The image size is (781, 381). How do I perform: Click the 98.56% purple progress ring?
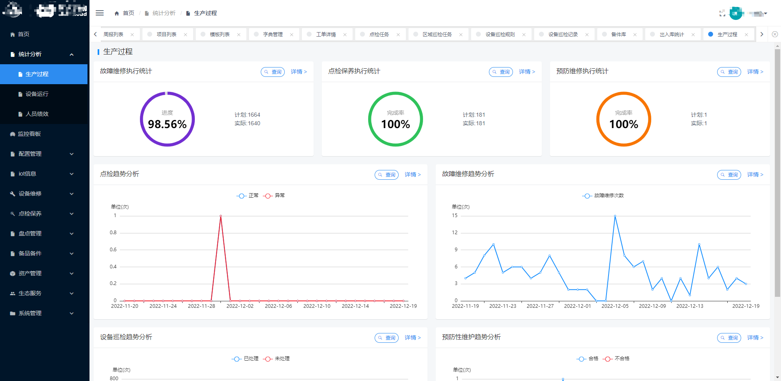[167, 119]
